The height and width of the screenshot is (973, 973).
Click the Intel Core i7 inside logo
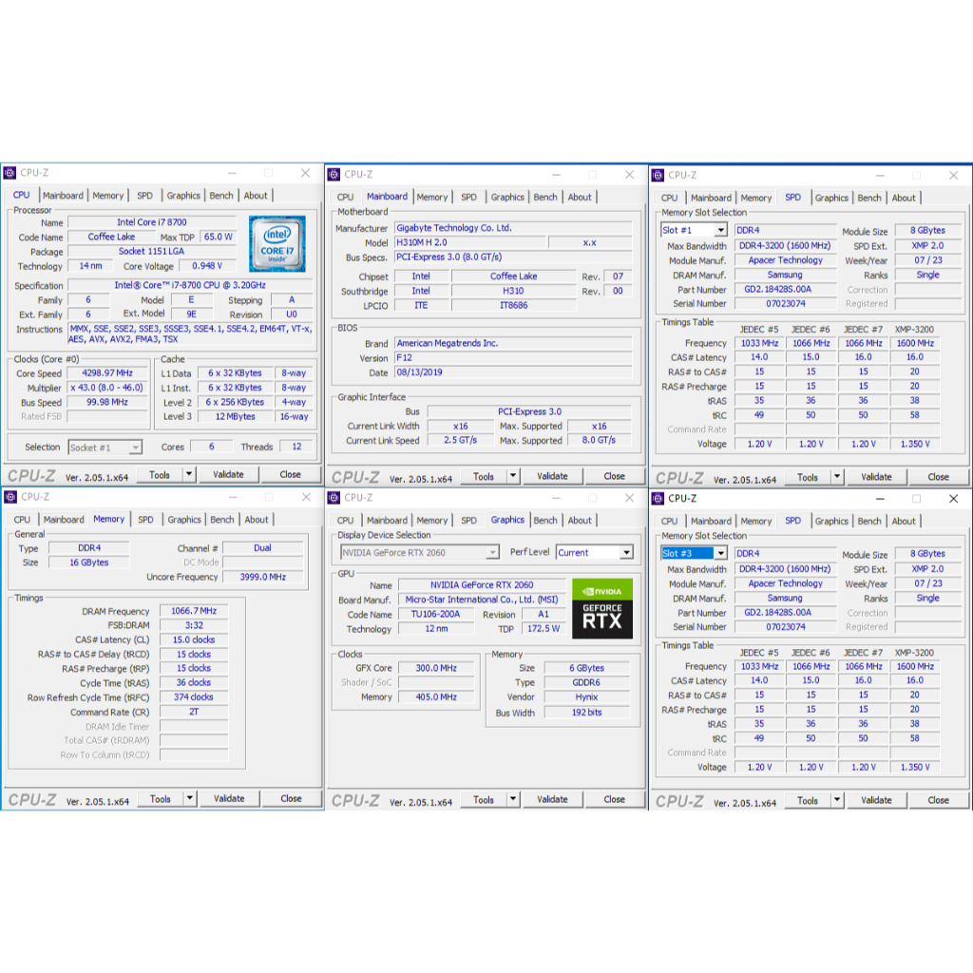click(277, 244)
